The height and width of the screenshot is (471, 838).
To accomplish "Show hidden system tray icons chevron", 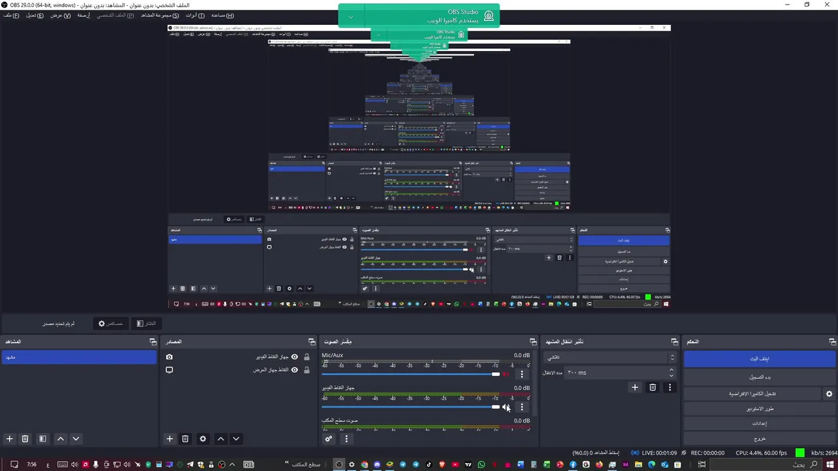I will [232, 464].
